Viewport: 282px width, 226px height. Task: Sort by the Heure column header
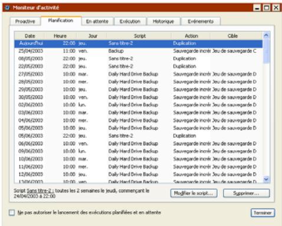[60, 36]
